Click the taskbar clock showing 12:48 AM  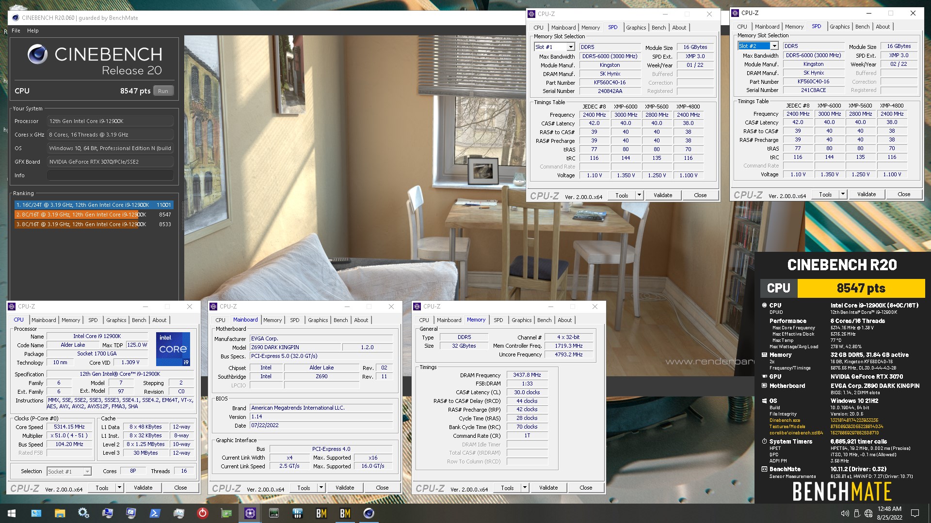point(890,513)
